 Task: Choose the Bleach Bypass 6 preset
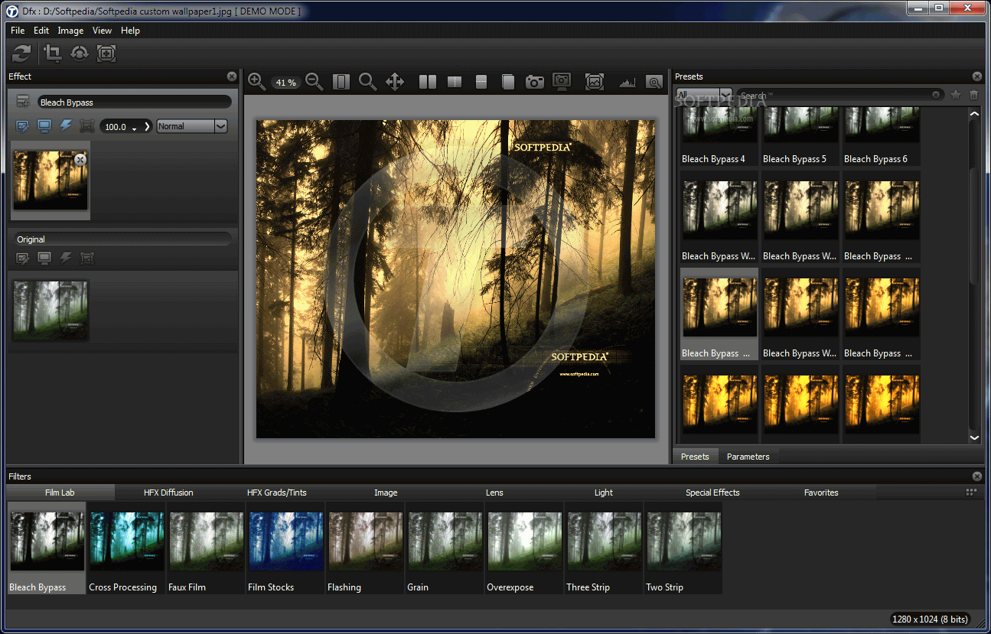tap(881, 136)
